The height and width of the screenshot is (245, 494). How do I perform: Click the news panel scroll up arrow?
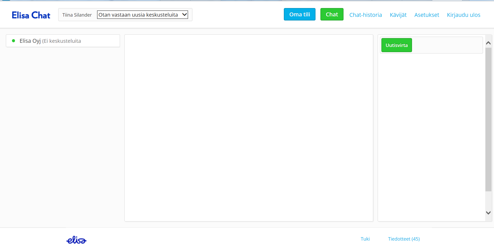(x=488, y=43)
